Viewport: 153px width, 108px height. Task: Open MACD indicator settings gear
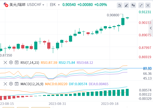[11, 84]
